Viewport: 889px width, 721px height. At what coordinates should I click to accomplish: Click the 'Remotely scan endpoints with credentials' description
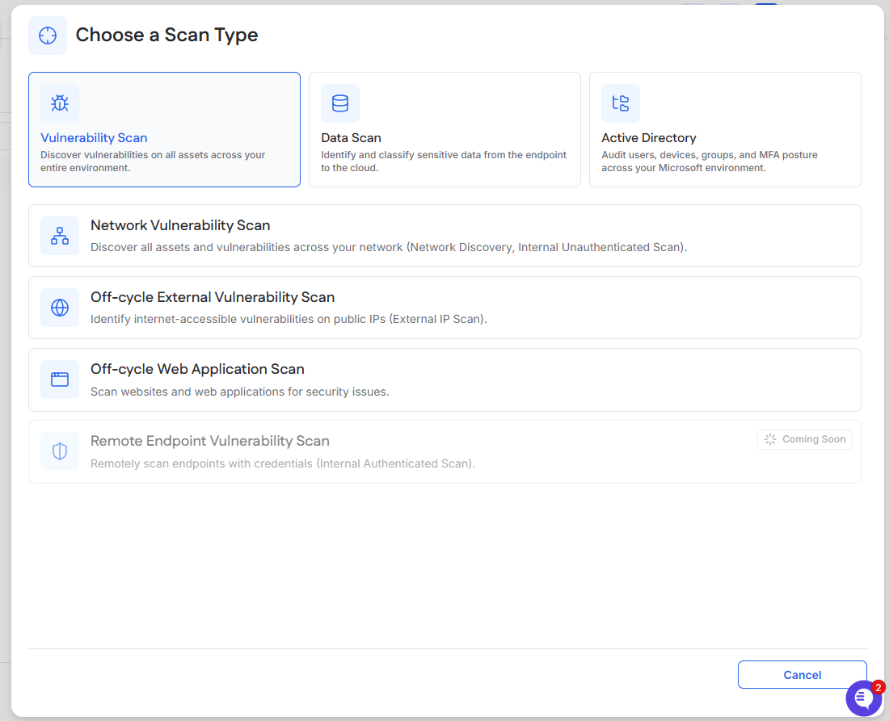click(x=283, y=464)
